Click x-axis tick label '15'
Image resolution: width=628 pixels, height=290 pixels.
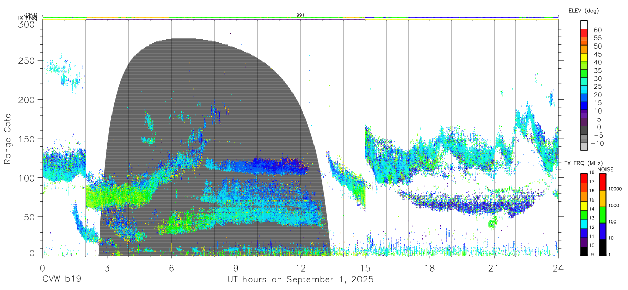pyautogui.click(x=365, y=267)
